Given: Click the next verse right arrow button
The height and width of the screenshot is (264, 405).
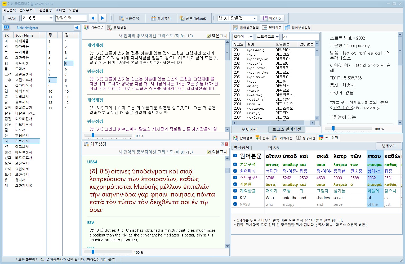Looking at the screenshot, I should tap(103, 18).
